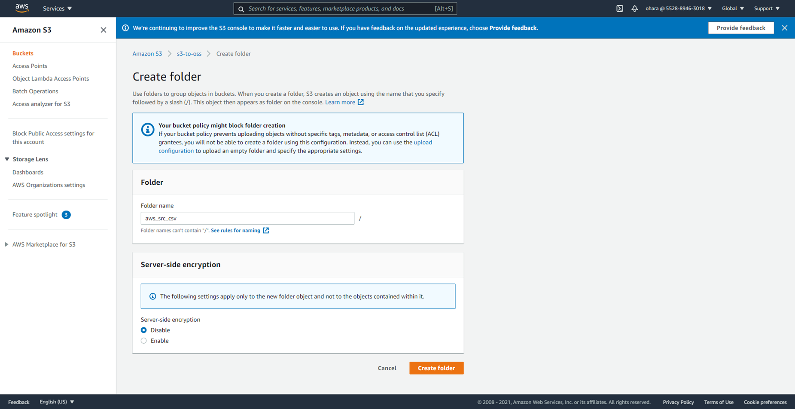Viewport: 795px width, 409px height.
Task: Go to s3-to-oss breadcrumb
Action: pyautogui.click(x=189, y=54)
